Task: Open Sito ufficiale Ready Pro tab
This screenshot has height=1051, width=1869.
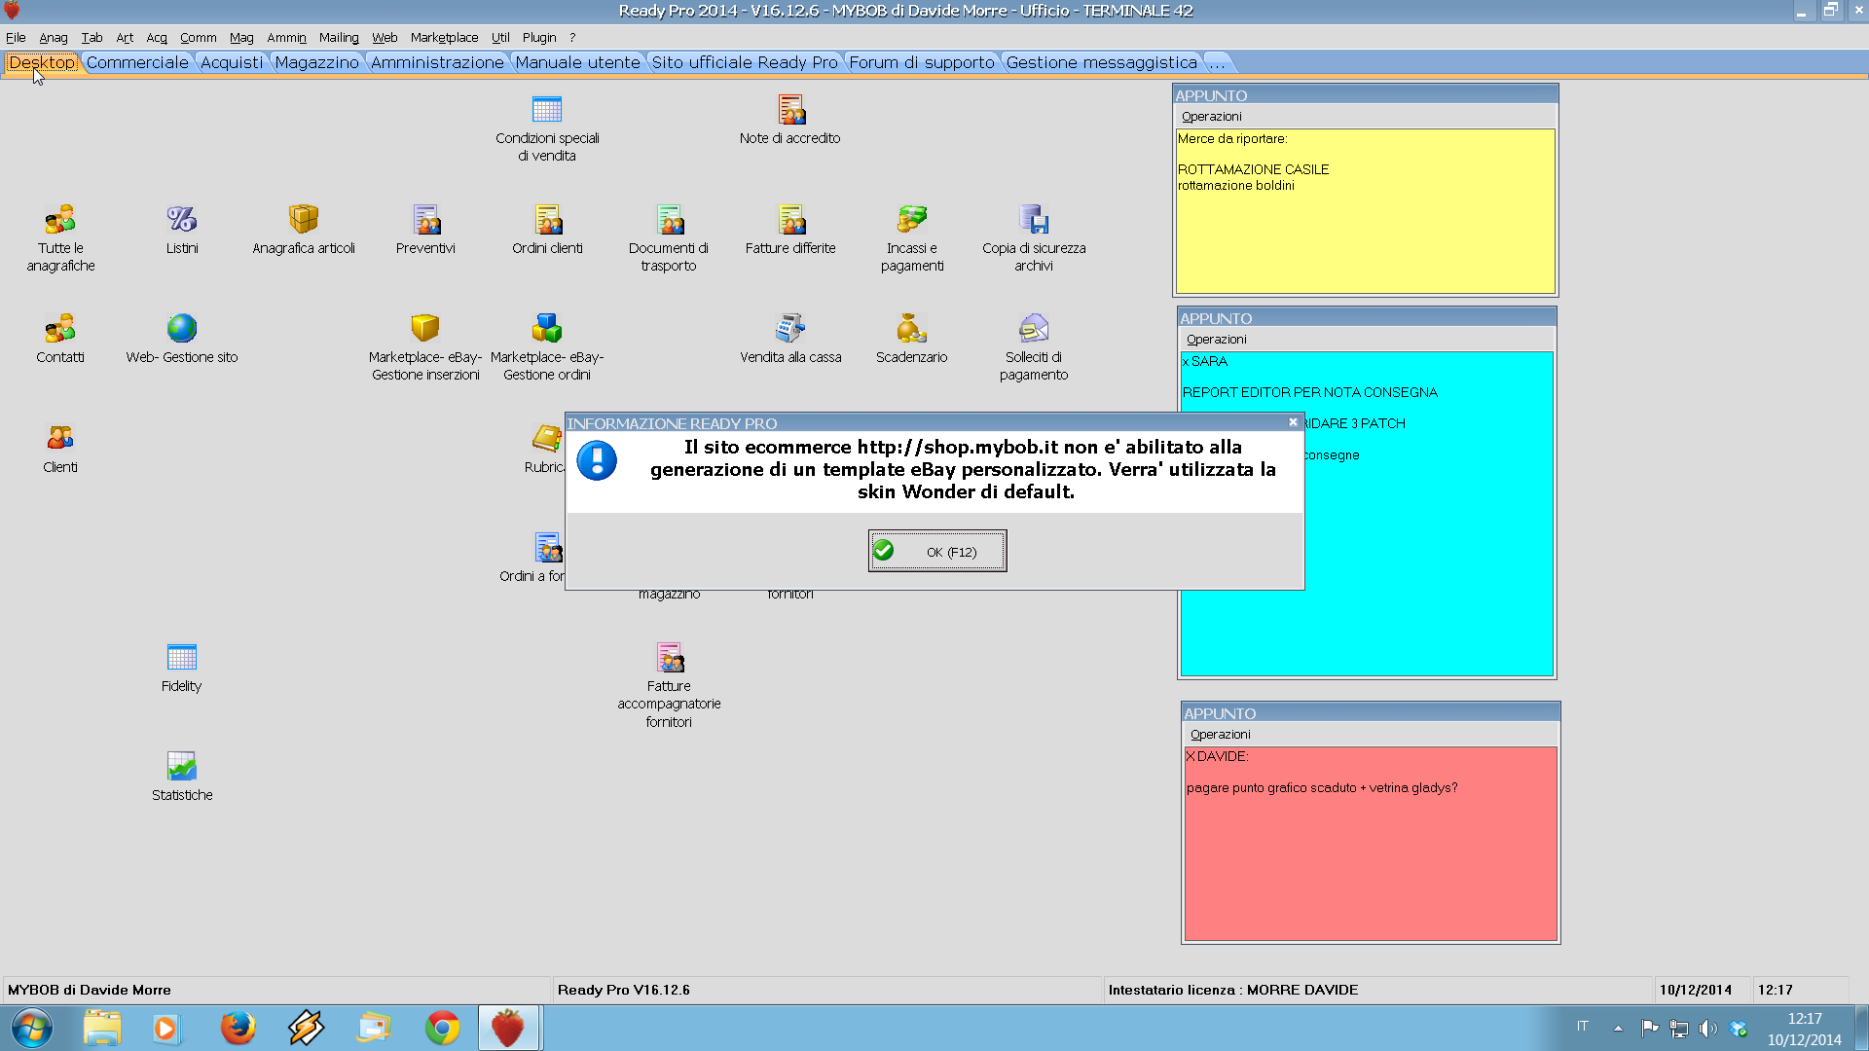Action: pyautogui.click(x=744, y=62)
